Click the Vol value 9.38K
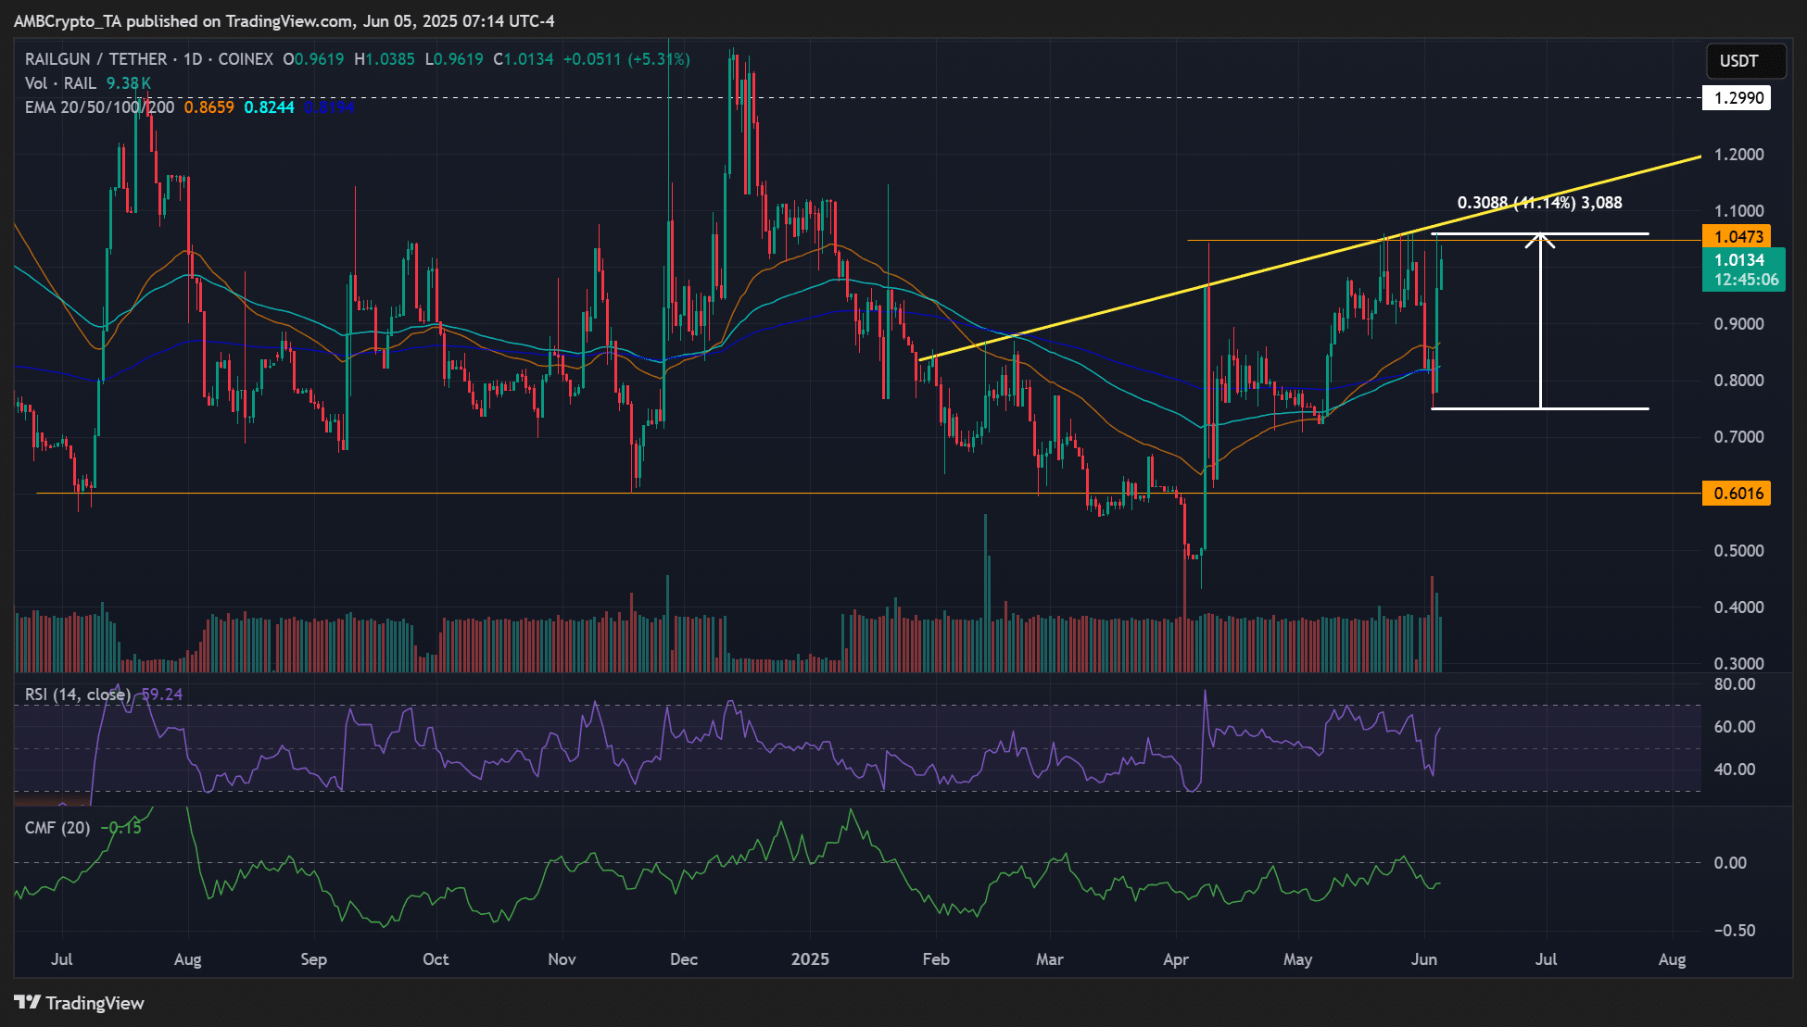Screen dimensions: 1807x1027 click(129, 83)
